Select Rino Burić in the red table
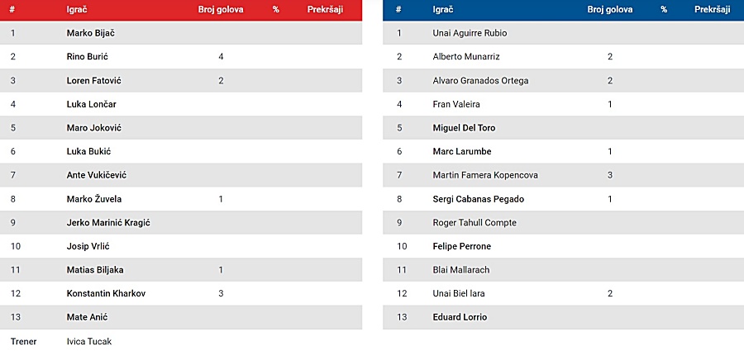Viewport: 744px width, 351px height. coord(88,56)
